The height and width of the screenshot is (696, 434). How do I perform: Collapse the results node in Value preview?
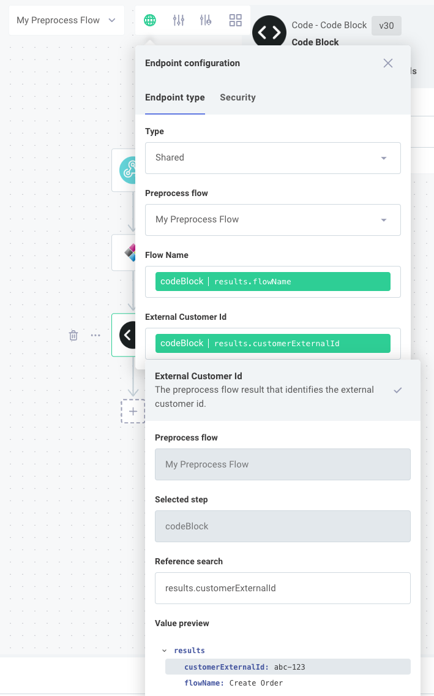[x=163, y=650]
